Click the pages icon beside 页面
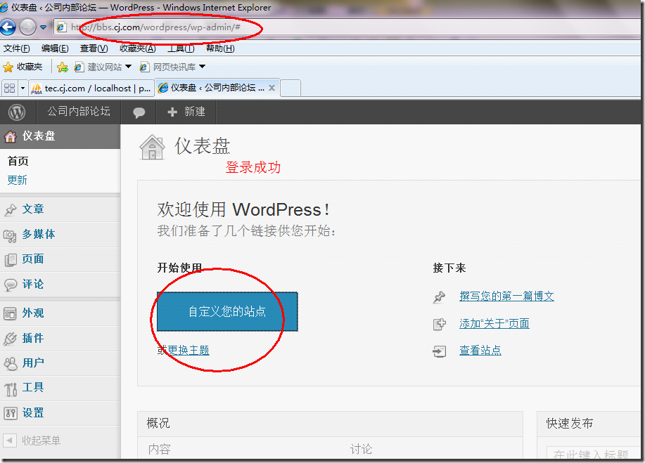 11,260
